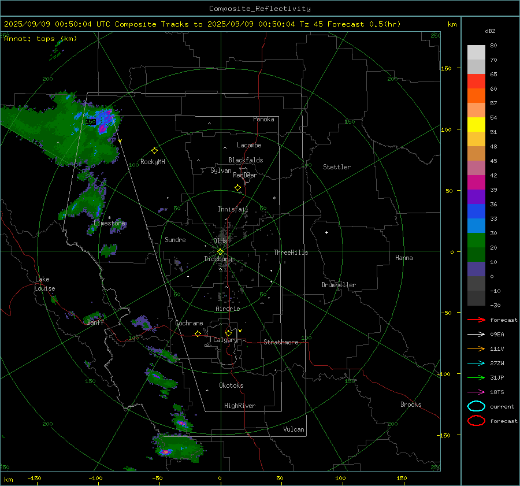Image resolution: width=520 pixels, height=486 pixels.
Task: Click the Ponoka town label
Action: 263,119
